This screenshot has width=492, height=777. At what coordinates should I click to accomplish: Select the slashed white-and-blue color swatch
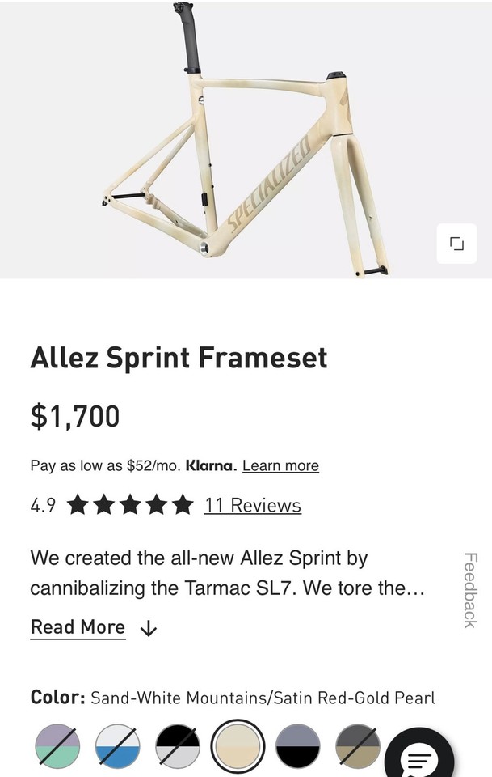tap(116, 746)
